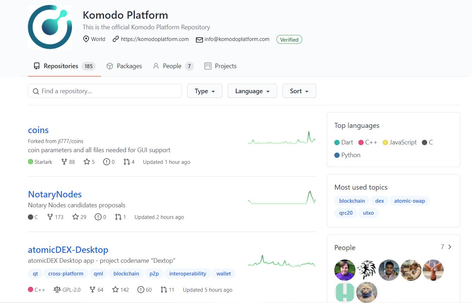
Task: Filter by Python in Top languages
Action: click(x=347, y=155)
